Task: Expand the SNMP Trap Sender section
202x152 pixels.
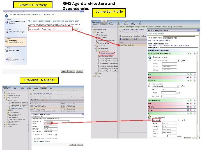Action: [195, 100]
